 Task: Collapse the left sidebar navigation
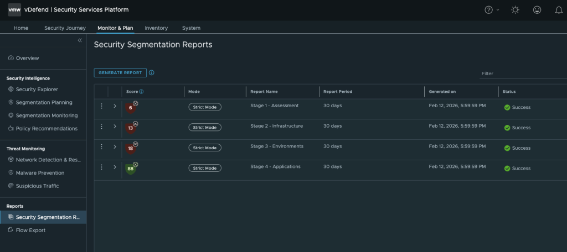click(x=80, y=40)
